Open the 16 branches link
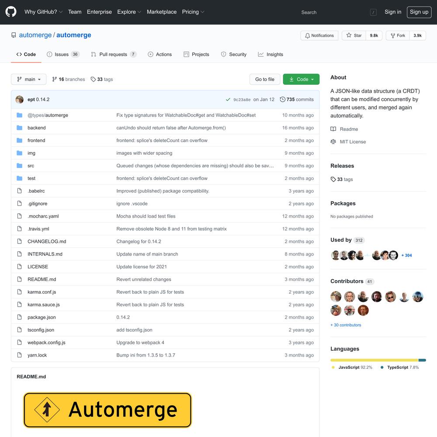This screenshot has height=437, width=437. pyautogui.click(x=69, y=79)
